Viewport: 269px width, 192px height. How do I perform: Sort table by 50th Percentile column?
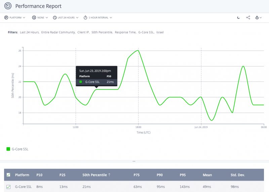point(96,175)
